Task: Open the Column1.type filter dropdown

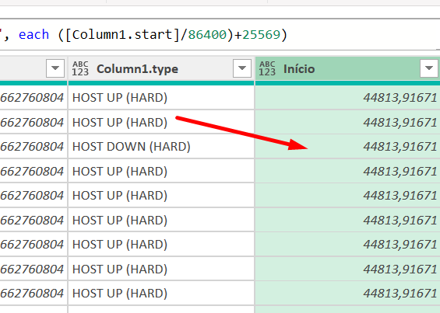Action: 242,68
